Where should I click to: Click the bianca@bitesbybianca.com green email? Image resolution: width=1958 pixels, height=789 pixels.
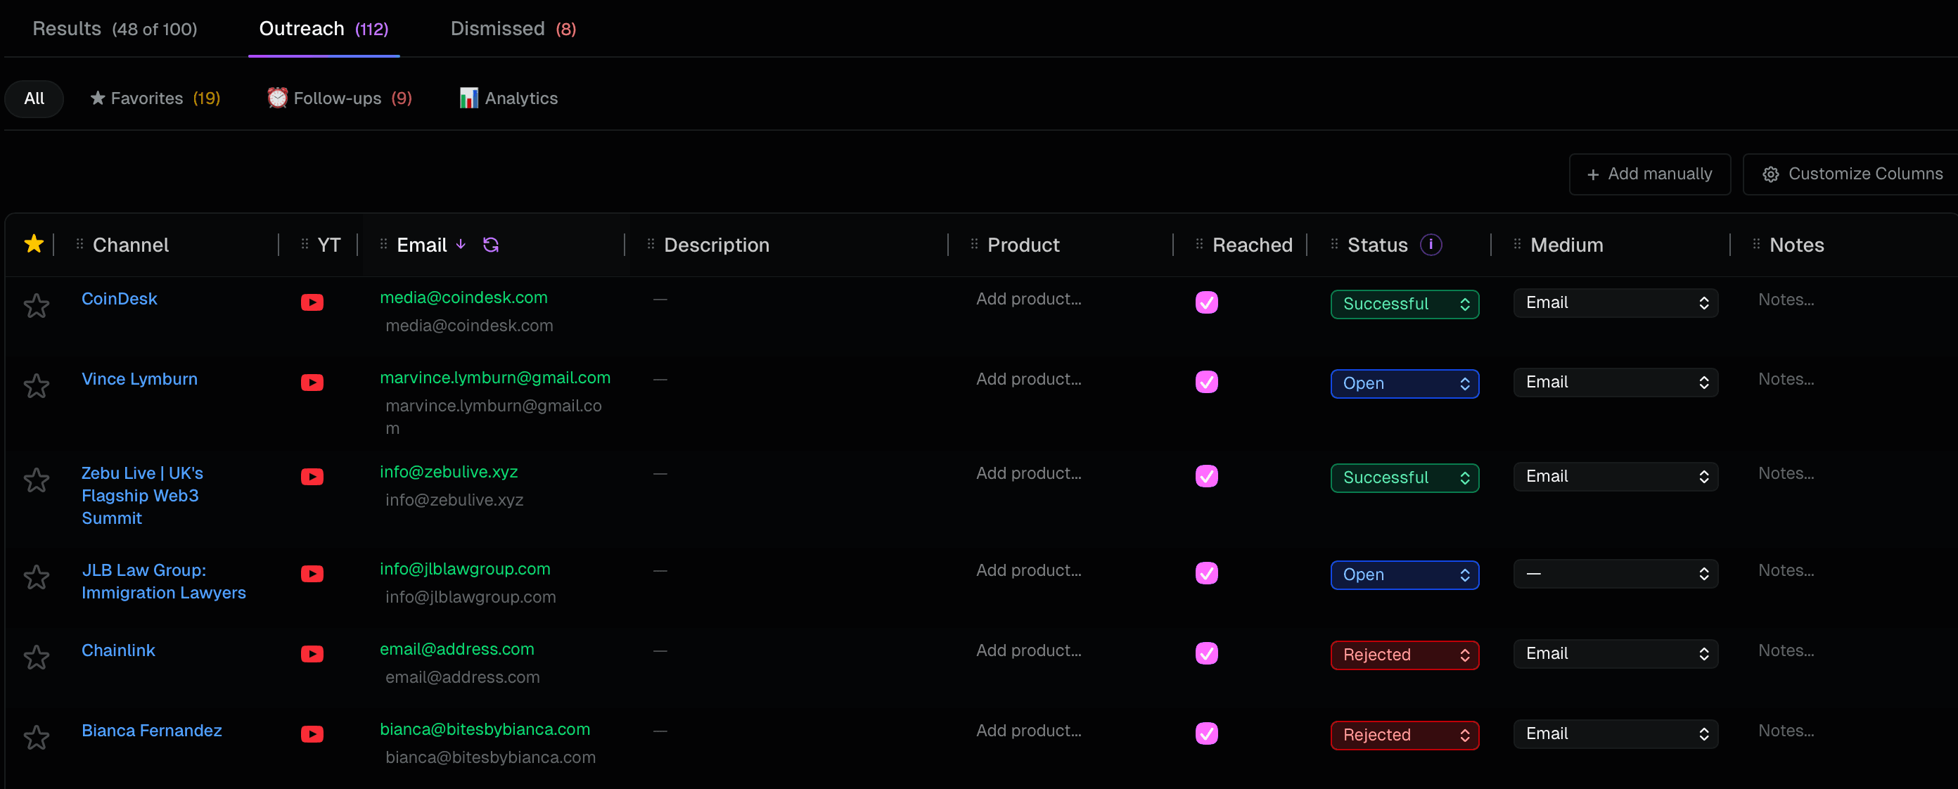pos(485,729)
